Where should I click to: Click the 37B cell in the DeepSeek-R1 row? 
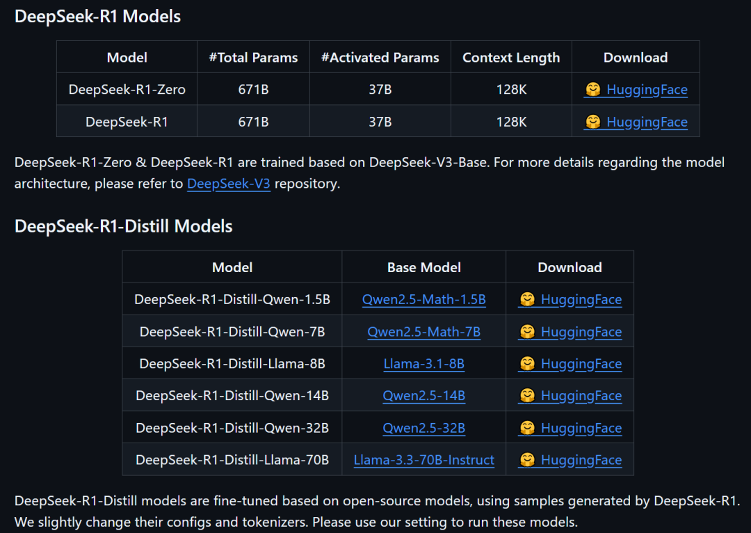(380, 121)
